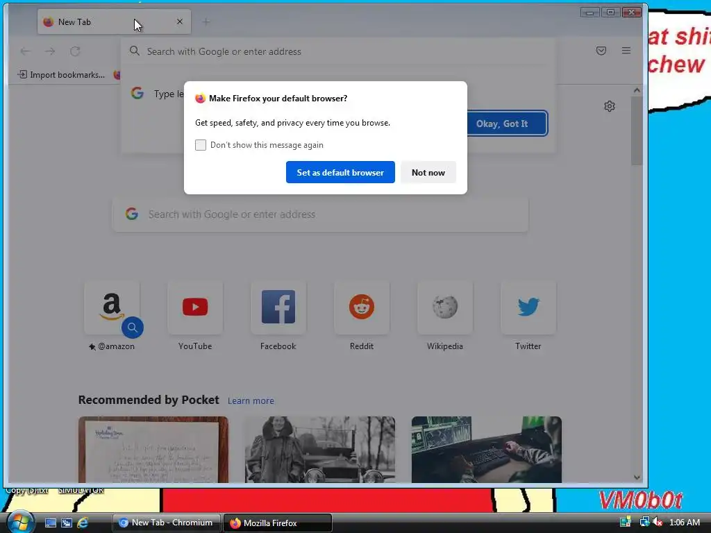Click the first system tray icon
The image size is (711, 533).
coord(626,522)
